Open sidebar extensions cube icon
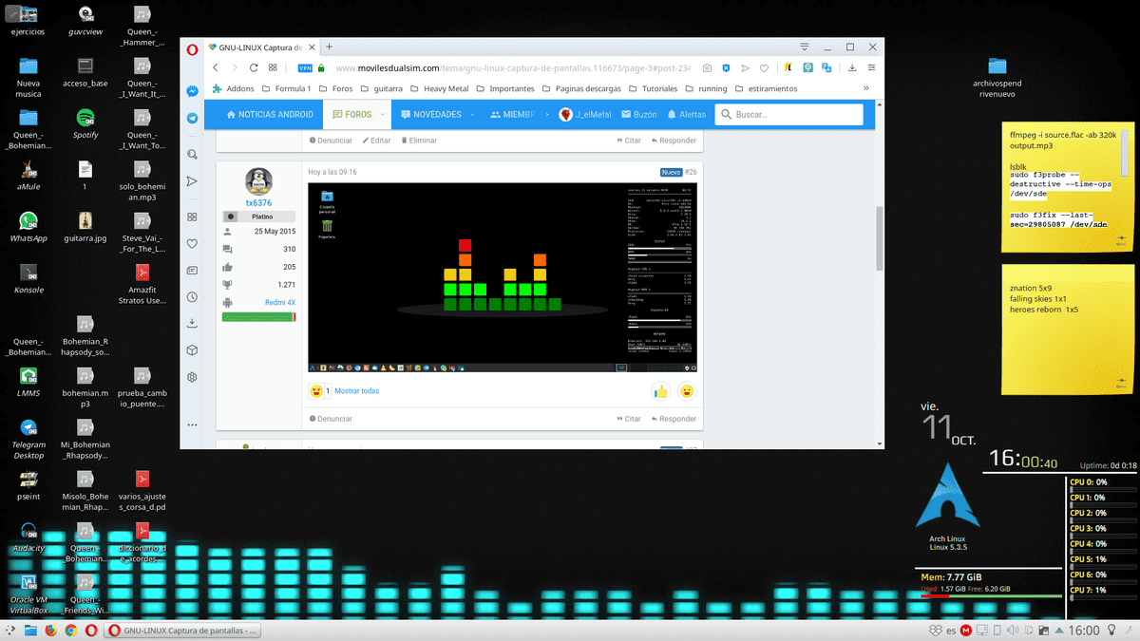The width and height of the screenshot is (1140, 641). pyautogui.click(x=192, y=350)
